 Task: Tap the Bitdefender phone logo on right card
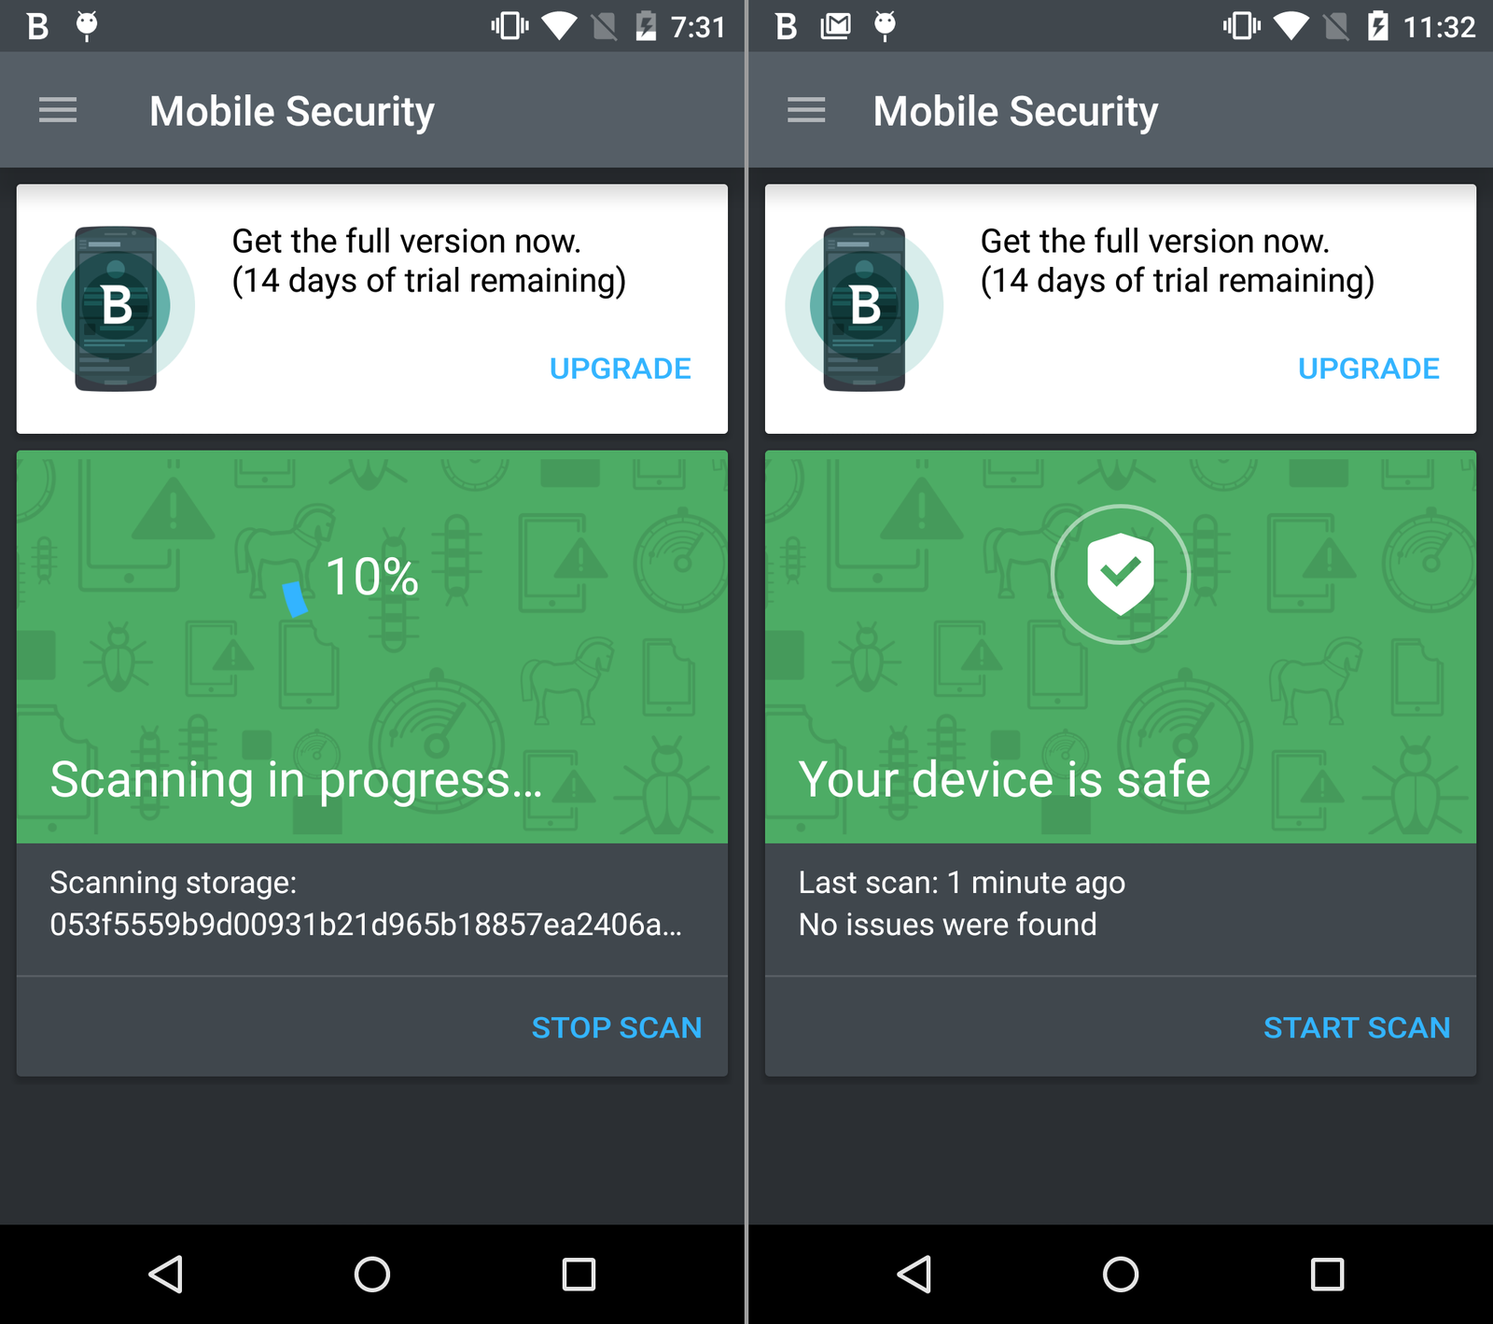pyautogui.click(x=864, y=307)
